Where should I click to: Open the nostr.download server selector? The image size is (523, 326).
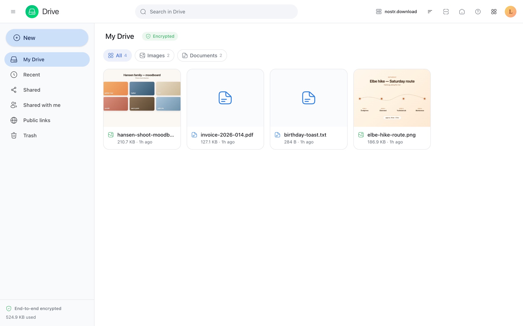pos(396,12)
